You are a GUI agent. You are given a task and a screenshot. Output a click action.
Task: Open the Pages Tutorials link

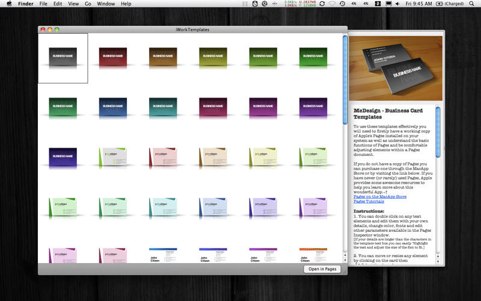(x=369, y=201)
